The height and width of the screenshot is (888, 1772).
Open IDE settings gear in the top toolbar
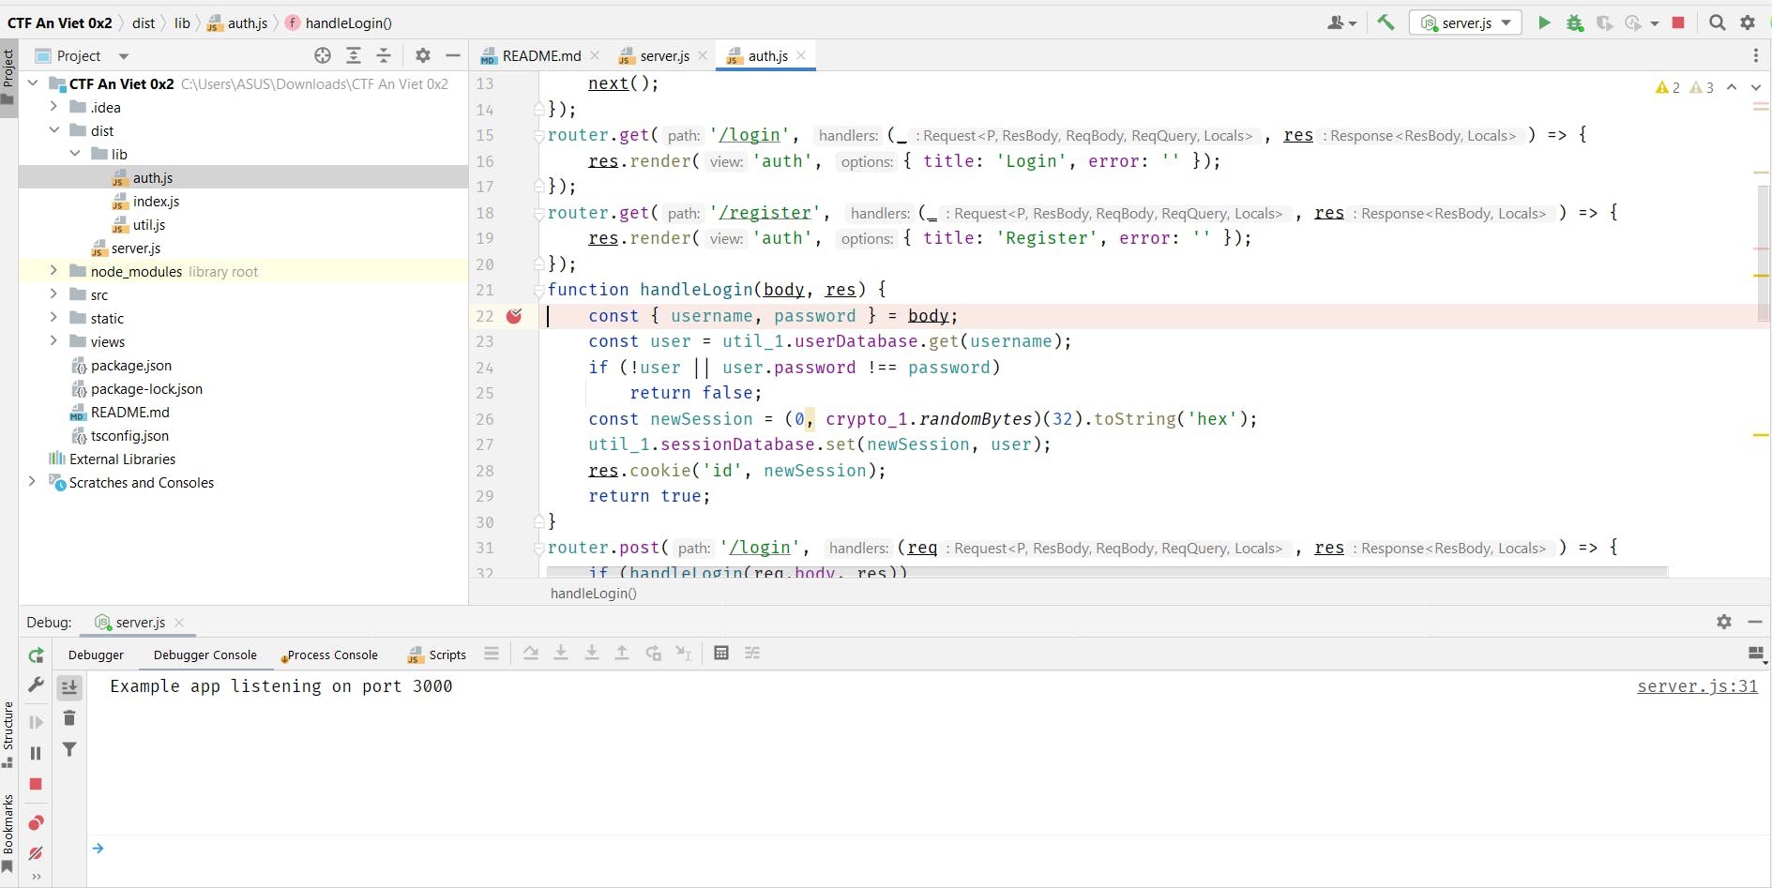tap(1748, 23)
